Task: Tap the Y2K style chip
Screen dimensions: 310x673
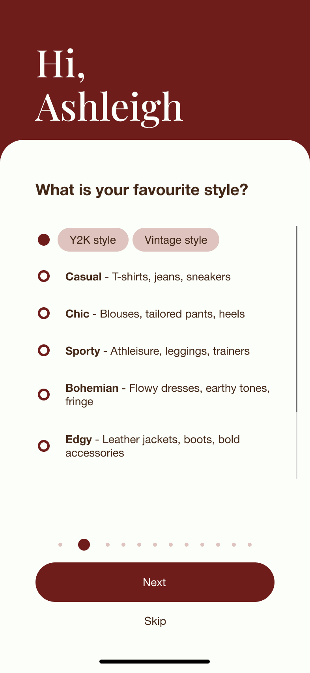Action: pos(93,240)
